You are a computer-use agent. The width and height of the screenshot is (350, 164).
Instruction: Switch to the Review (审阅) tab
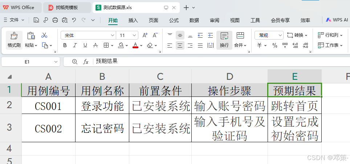pos(215,20)
